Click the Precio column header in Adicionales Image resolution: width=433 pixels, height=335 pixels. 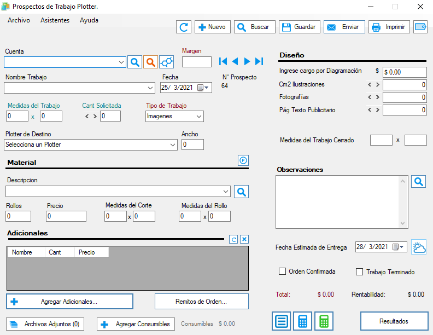point(92,252)
